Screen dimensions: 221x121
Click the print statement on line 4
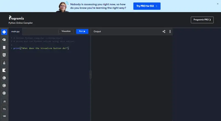(x=41, y=48)
